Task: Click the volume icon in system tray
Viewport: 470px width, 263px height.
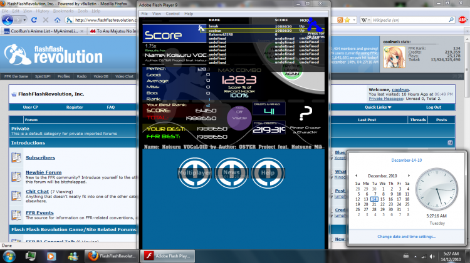Action: [432, 256]
